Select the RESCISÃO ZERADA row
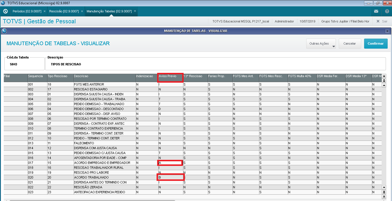 tap(193, 187)
